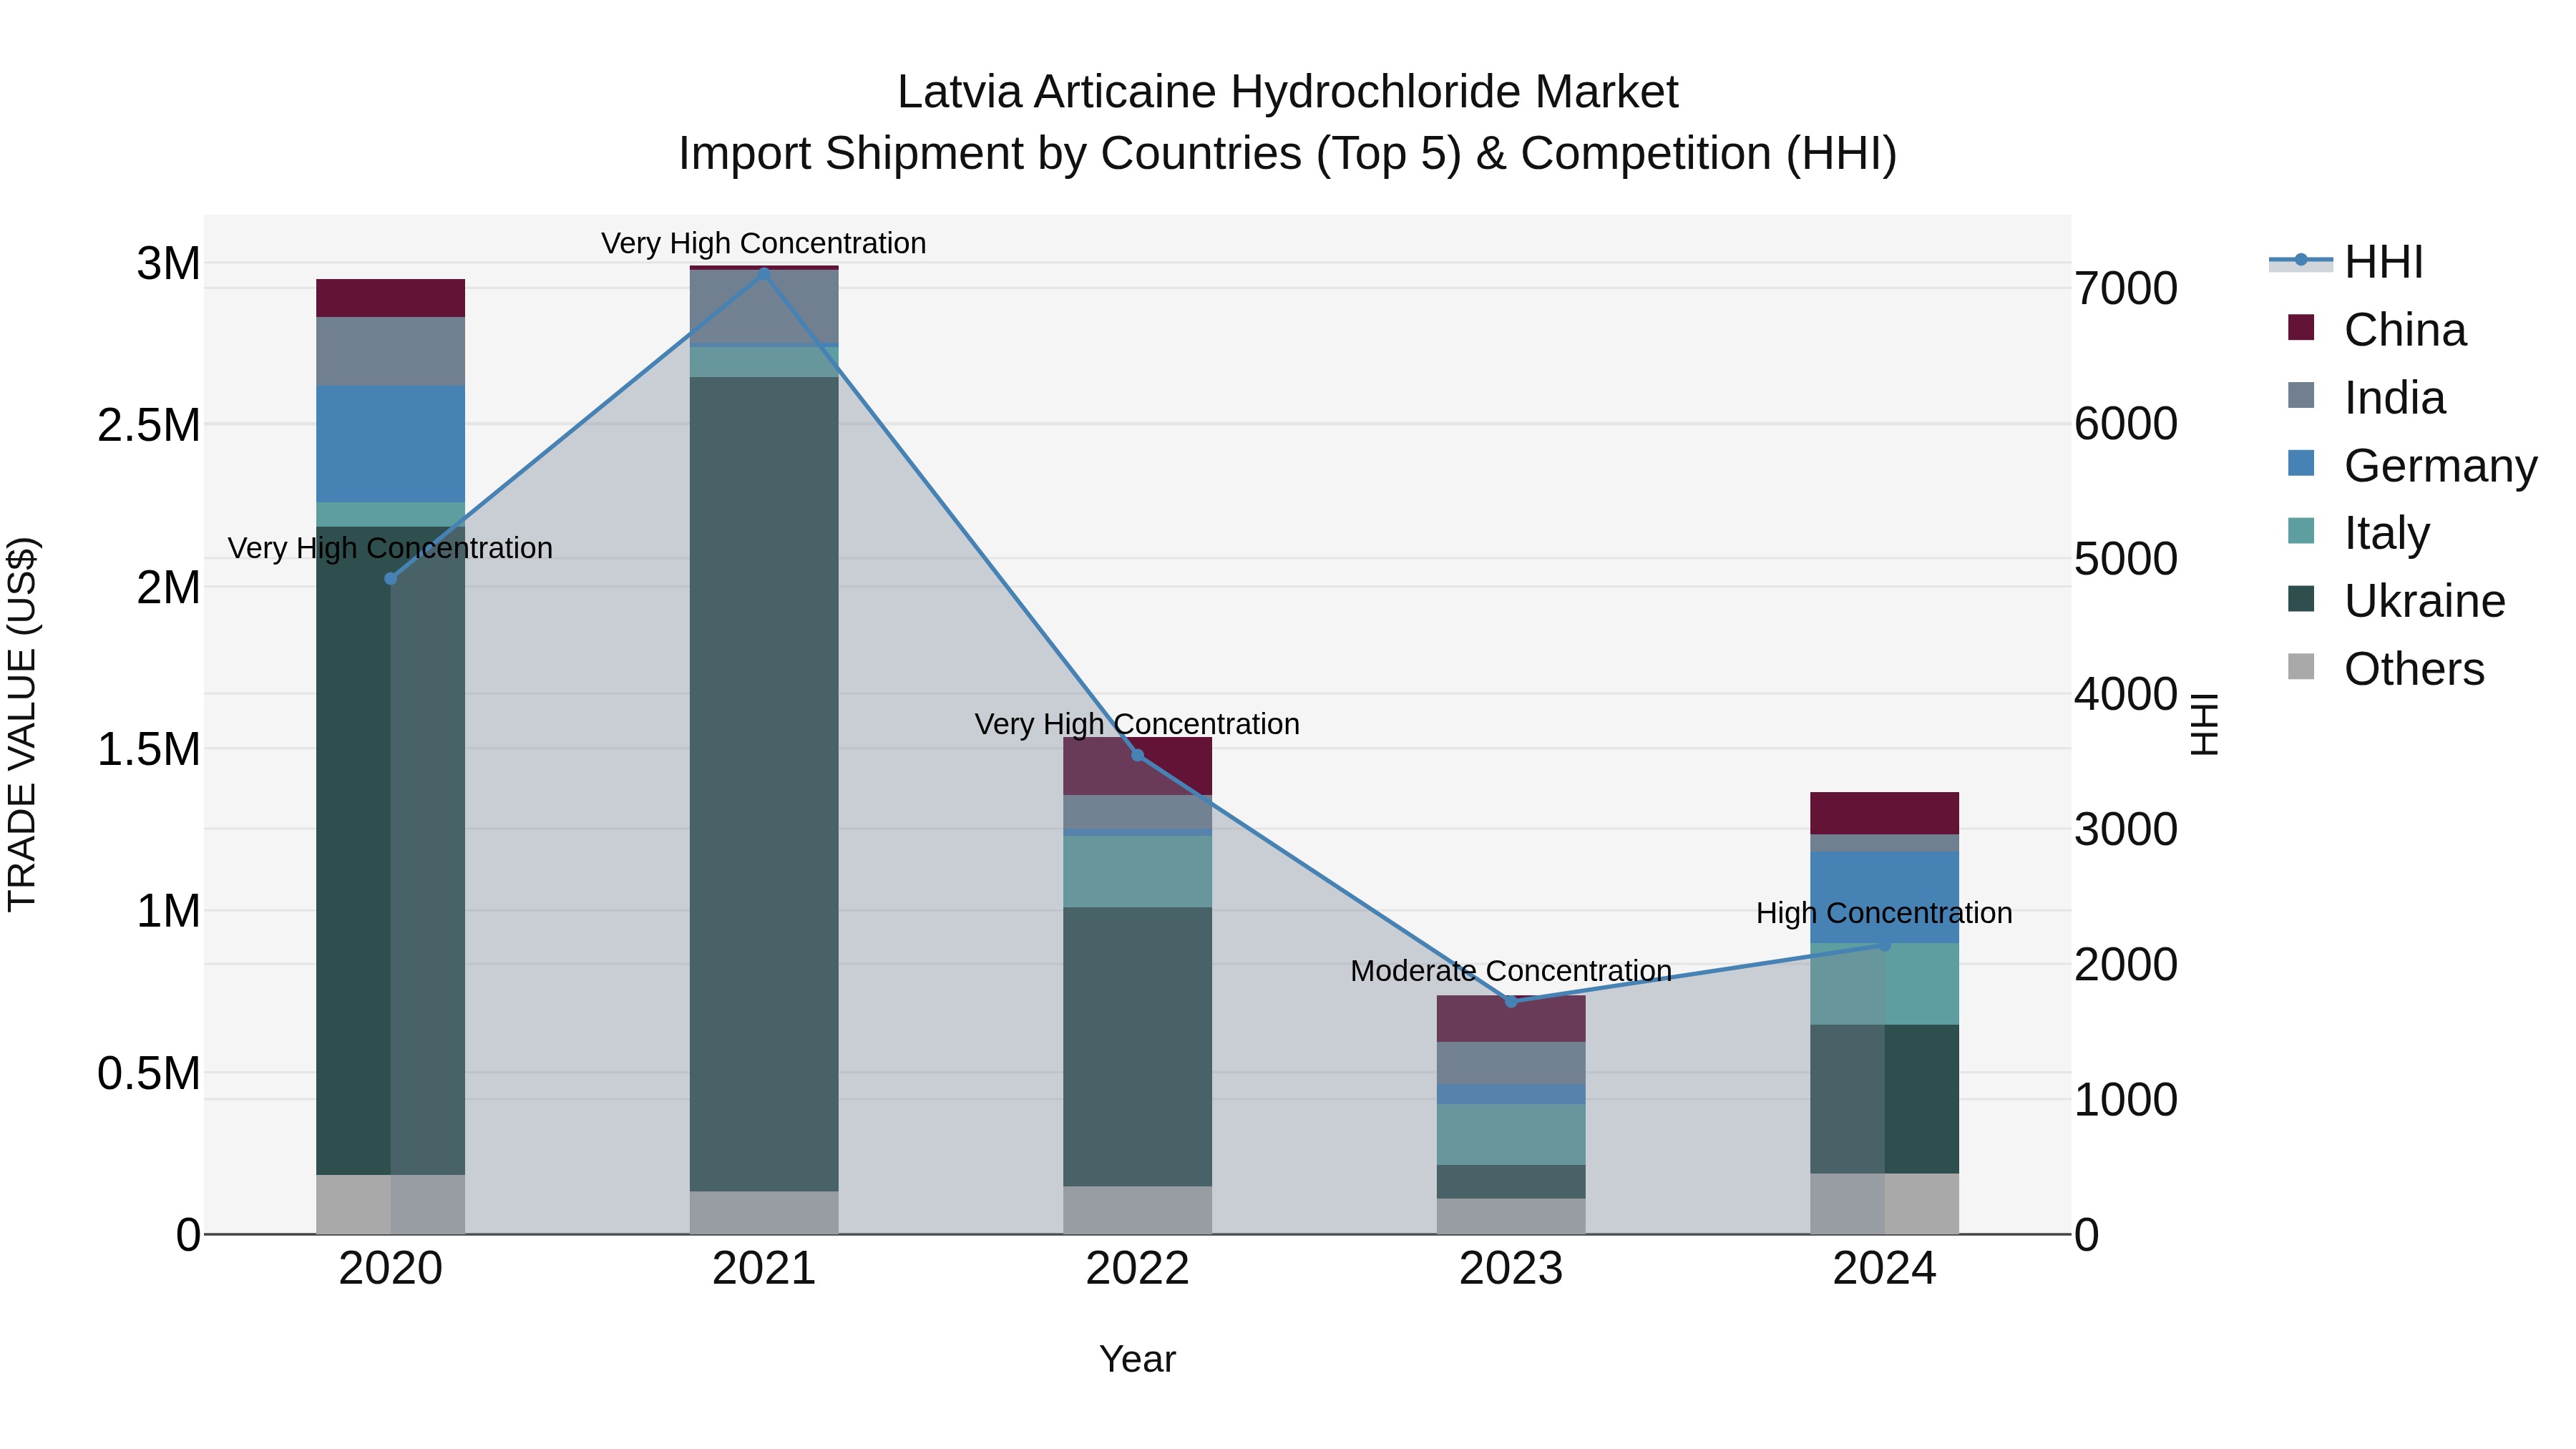Click the 7000 tick on HHI axis
Viewport: 2576px width, 1449px height.
click(2126, 288)
